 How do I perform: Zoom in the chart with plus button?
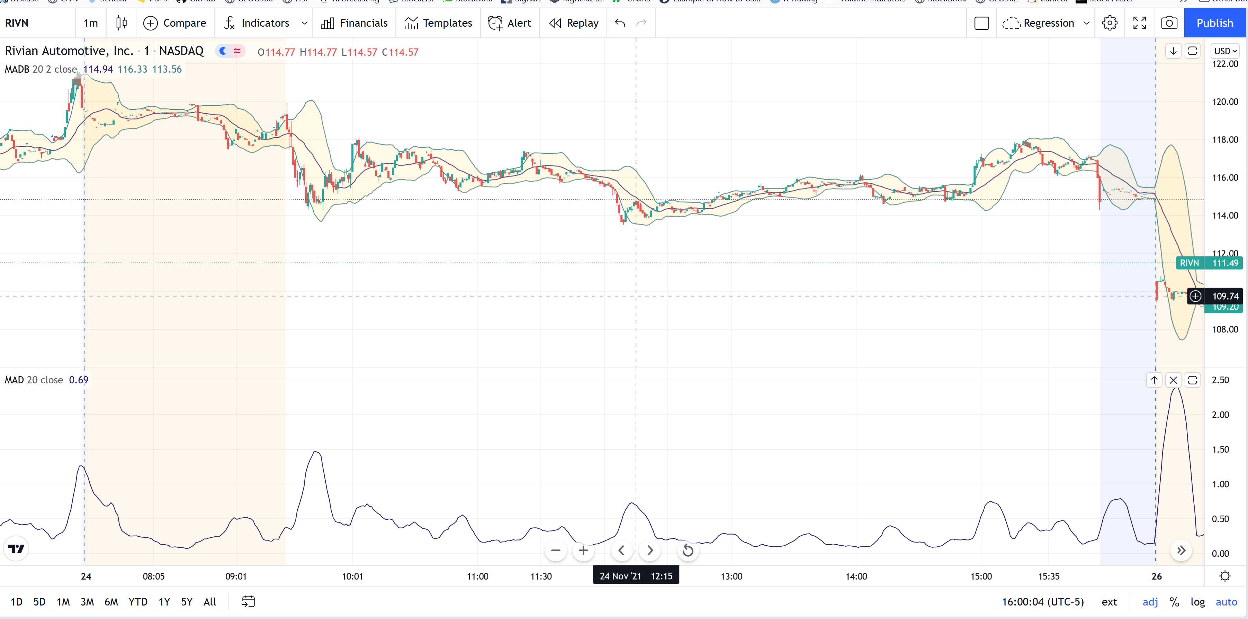pyautogui.click(x=583, y=551)
